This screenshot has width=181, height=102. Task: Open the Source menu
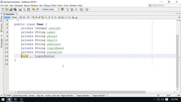point(27,6)
